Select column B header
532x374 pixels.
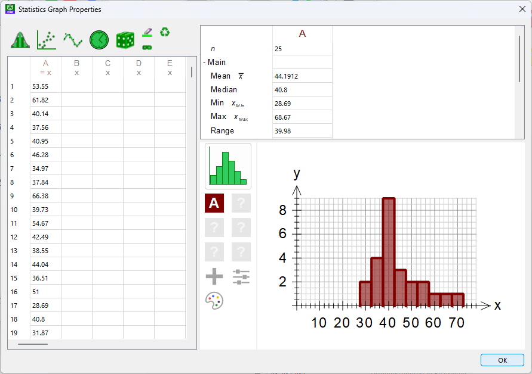pyautogui.click(x=76, y=67)
